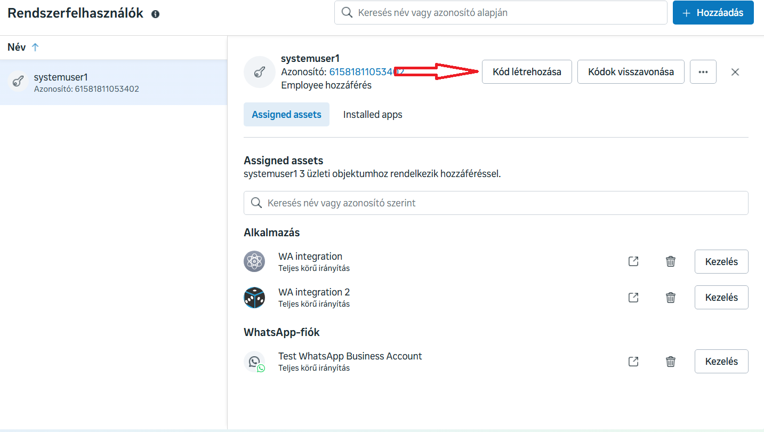Click Kezelés for WA integration 2
This screenshot has height=432, width=764.
(721, 298)
